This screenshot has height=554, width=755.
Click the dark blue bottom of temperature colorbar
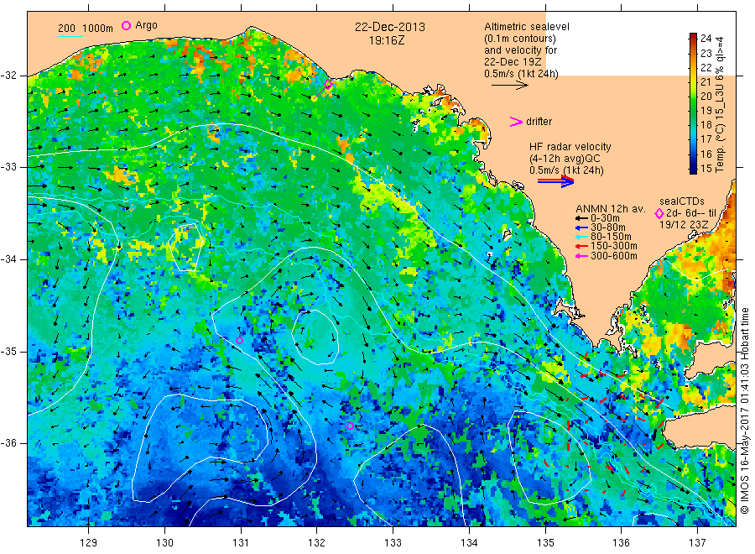click(x=693, y=170)
